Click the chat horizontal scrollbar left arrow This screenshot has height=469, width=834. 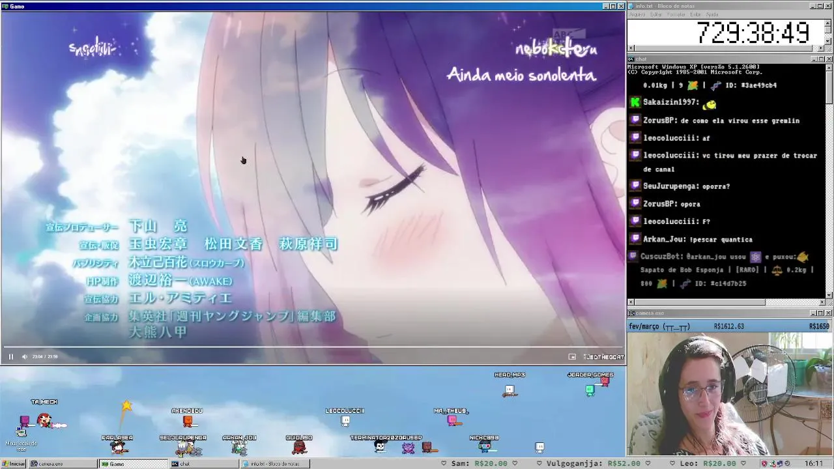(x=631, y=302)
